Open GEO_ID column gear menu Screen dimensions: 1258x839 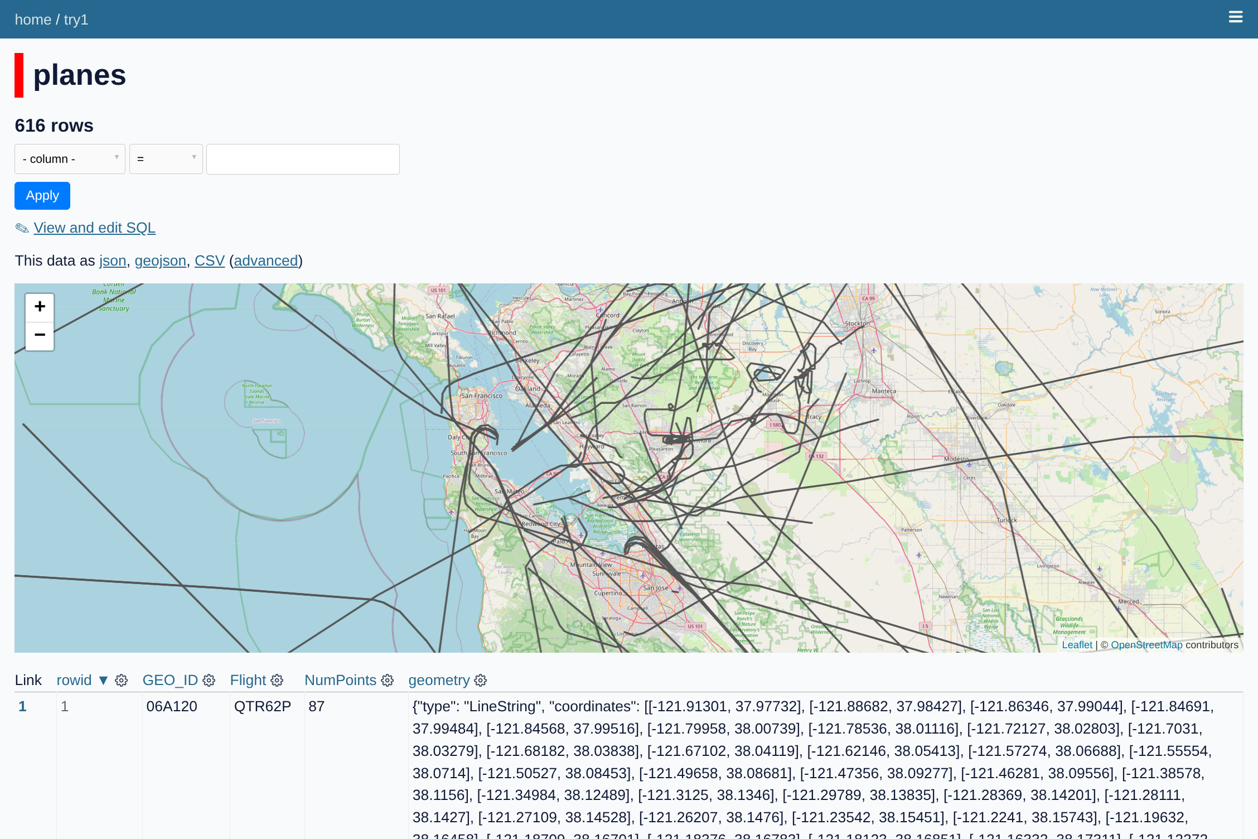tap(209, 681)
